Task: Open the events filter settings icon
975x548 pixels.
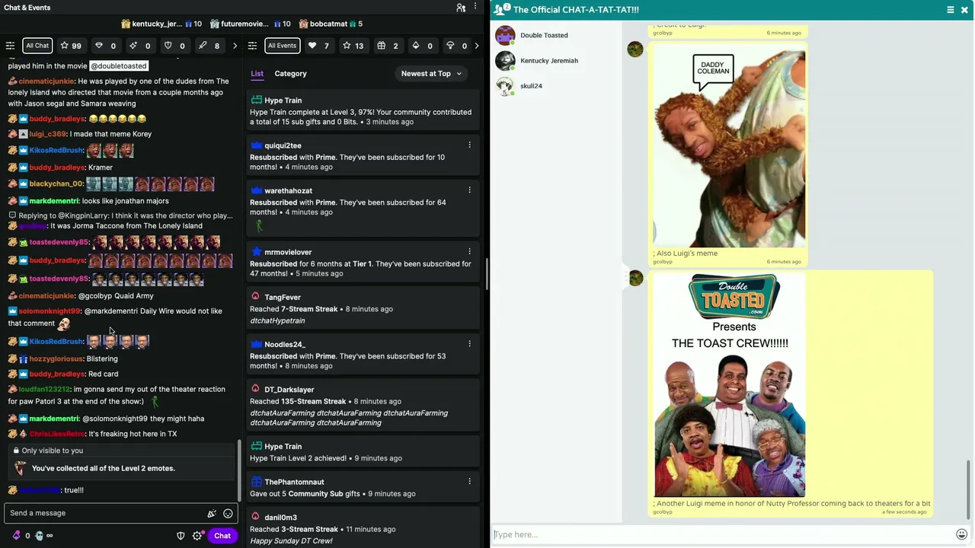Action: 253,46
